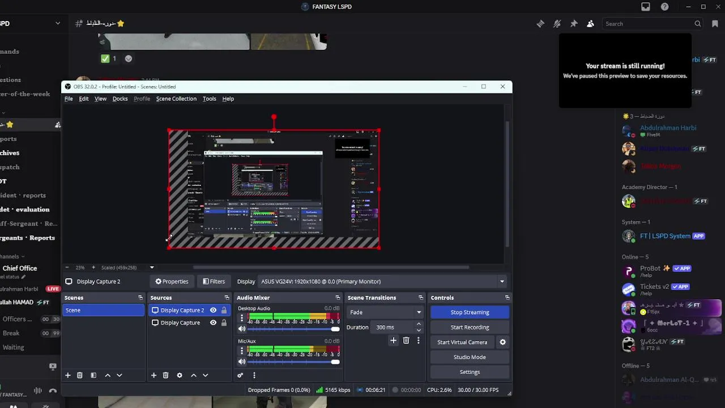
Task: Open scene filters icon in Scenes panel
Action: (93, 375)
